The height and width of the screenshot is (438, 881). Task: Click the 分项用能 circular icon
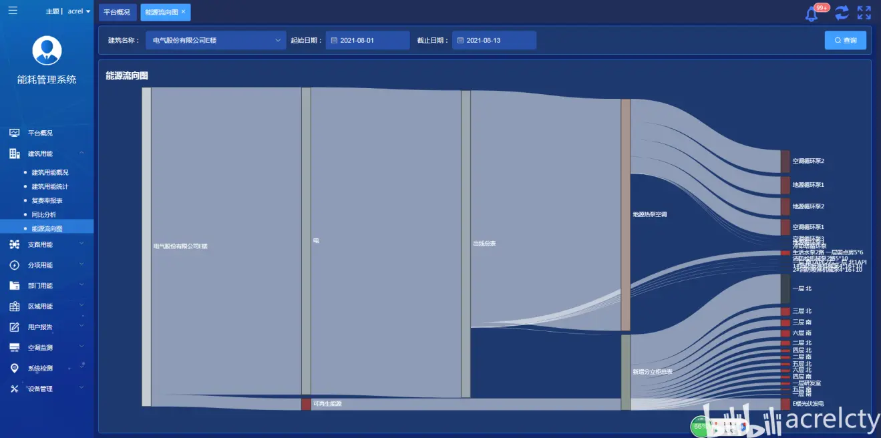(x=14, y=265)
